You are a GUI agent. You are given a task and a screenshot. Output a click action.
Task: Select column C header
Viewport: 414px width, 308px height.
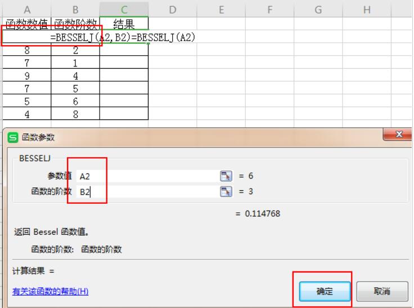pos(124,10)
